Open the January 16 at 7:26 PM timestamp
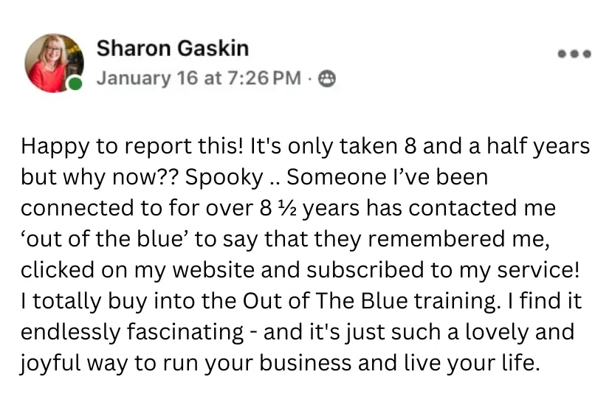The height and width of the screenshot is (411, 612). coord(199,78)
